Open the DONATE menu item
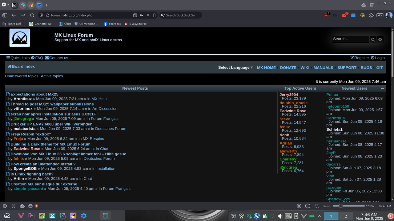394x221 pixels. click(x=288, y=68)
